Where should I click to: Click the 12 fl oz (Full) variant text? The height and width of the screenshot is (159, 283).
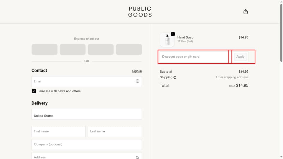click(185, 41)
